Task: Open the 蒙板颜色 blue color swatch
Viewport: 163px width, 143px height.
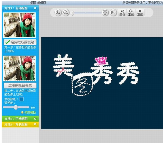Action: pos(22,99)
